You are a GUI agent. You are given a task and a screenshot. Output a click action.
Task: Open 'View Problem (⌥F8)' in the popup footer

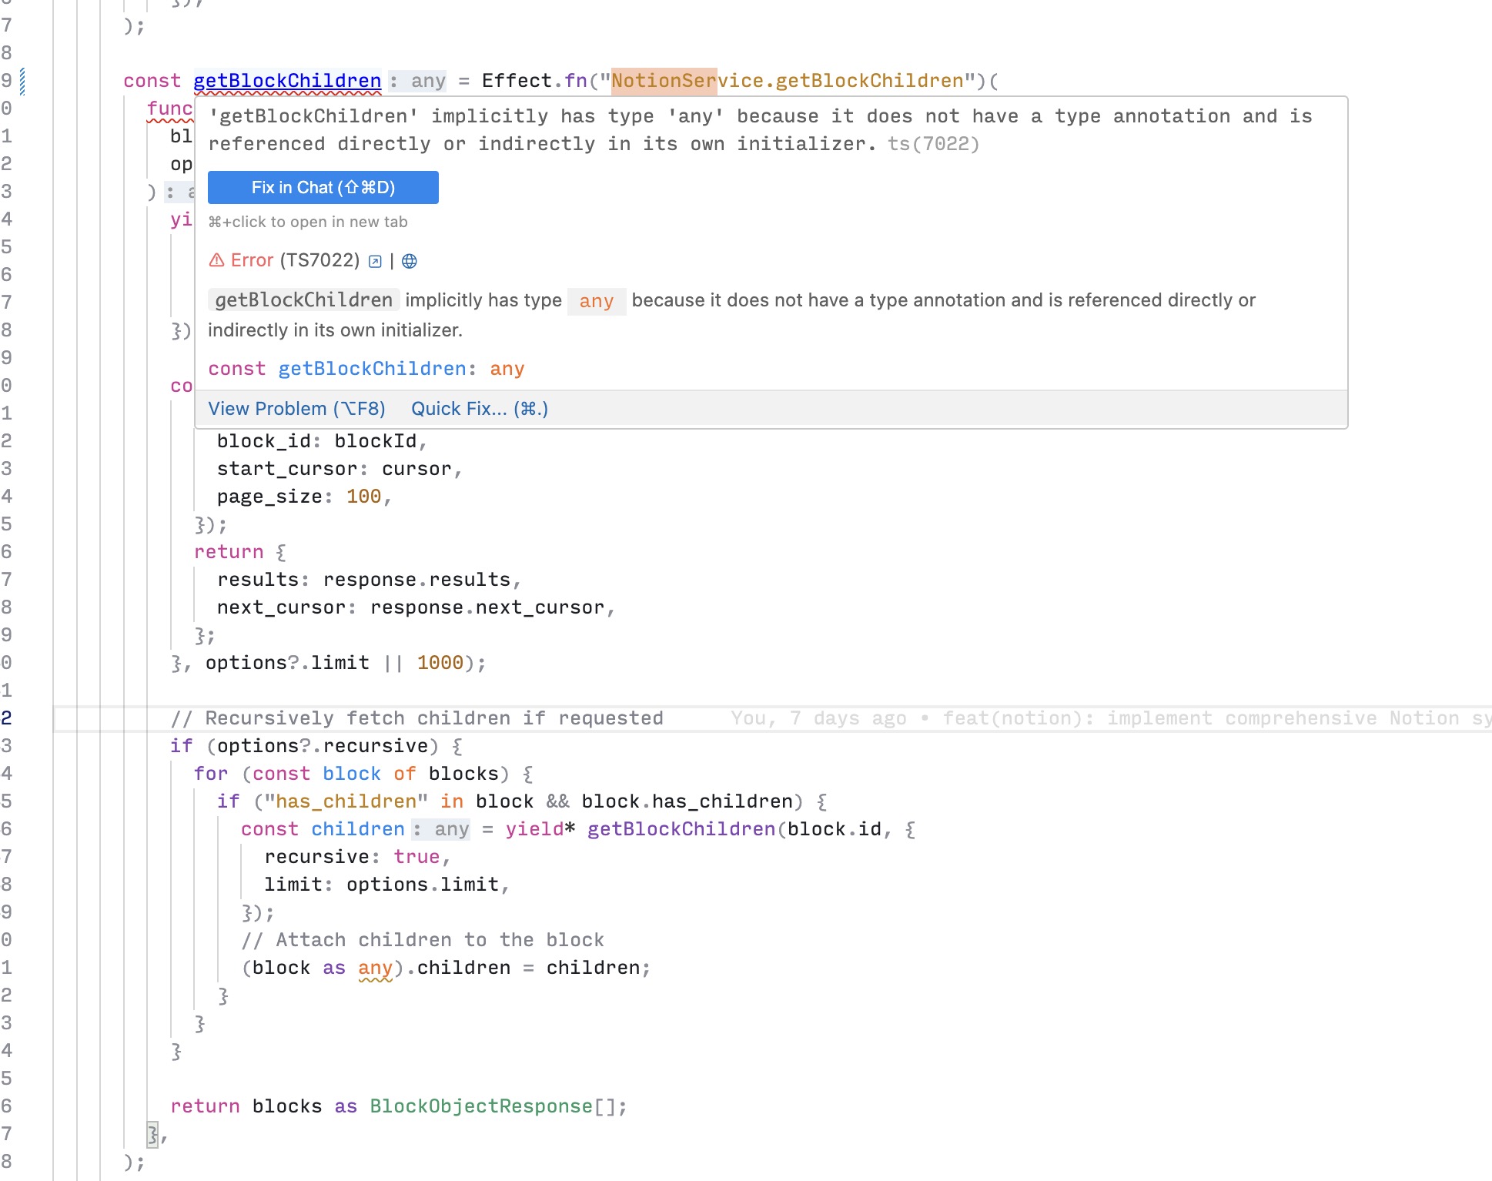pyautogui.click(x=296, y=408)
